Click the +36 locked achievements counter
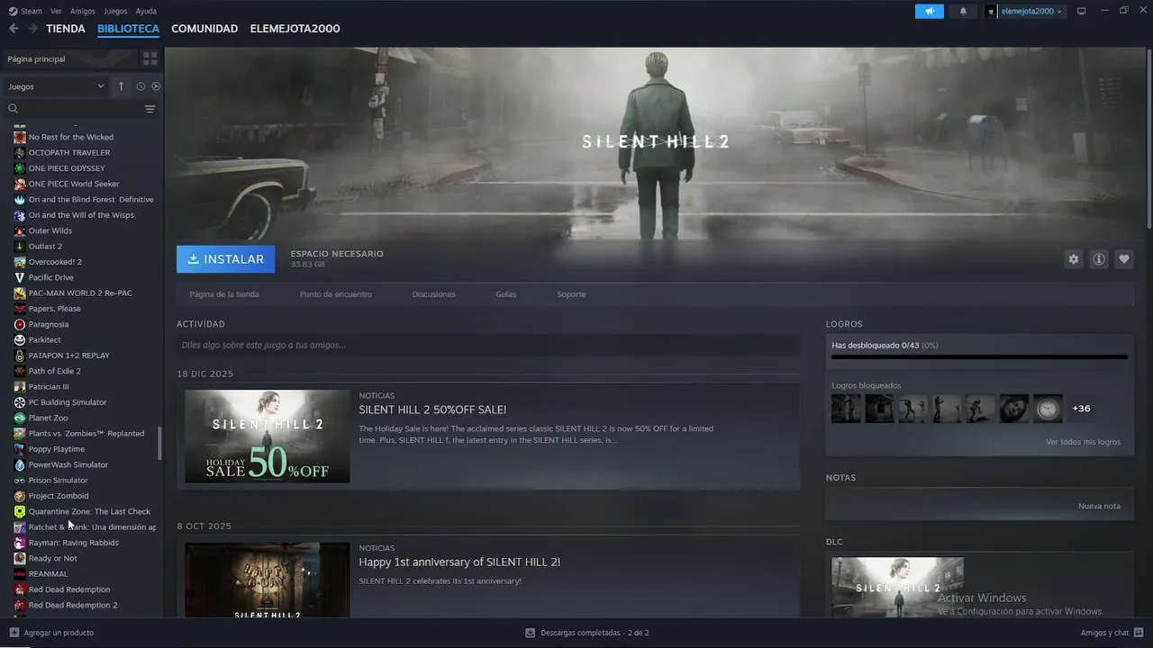The width and height of the screenshot is (1153, 648). point(1081,409)
